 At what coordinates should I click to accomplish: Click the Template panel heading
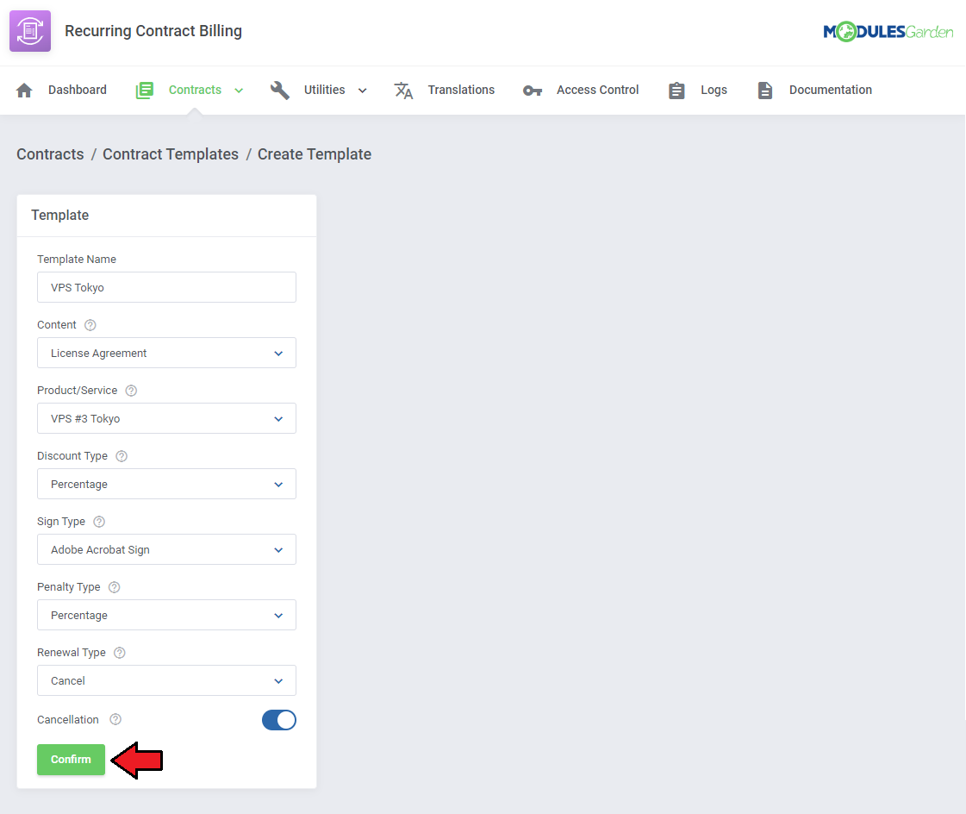[59, 216]
